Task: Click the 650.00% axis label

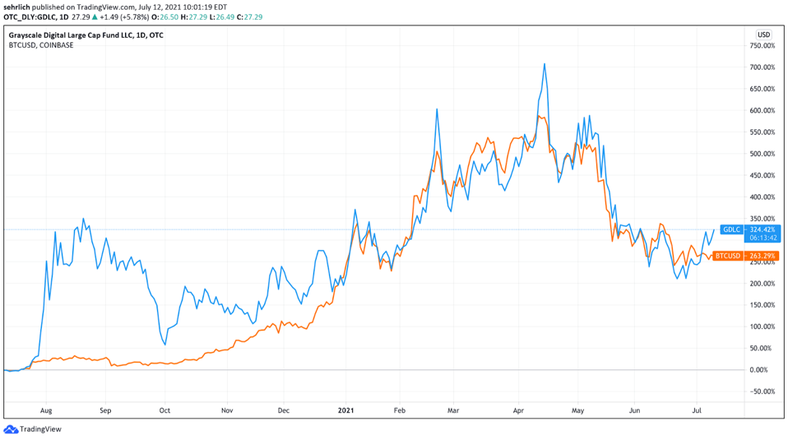Action: point(763,89)
